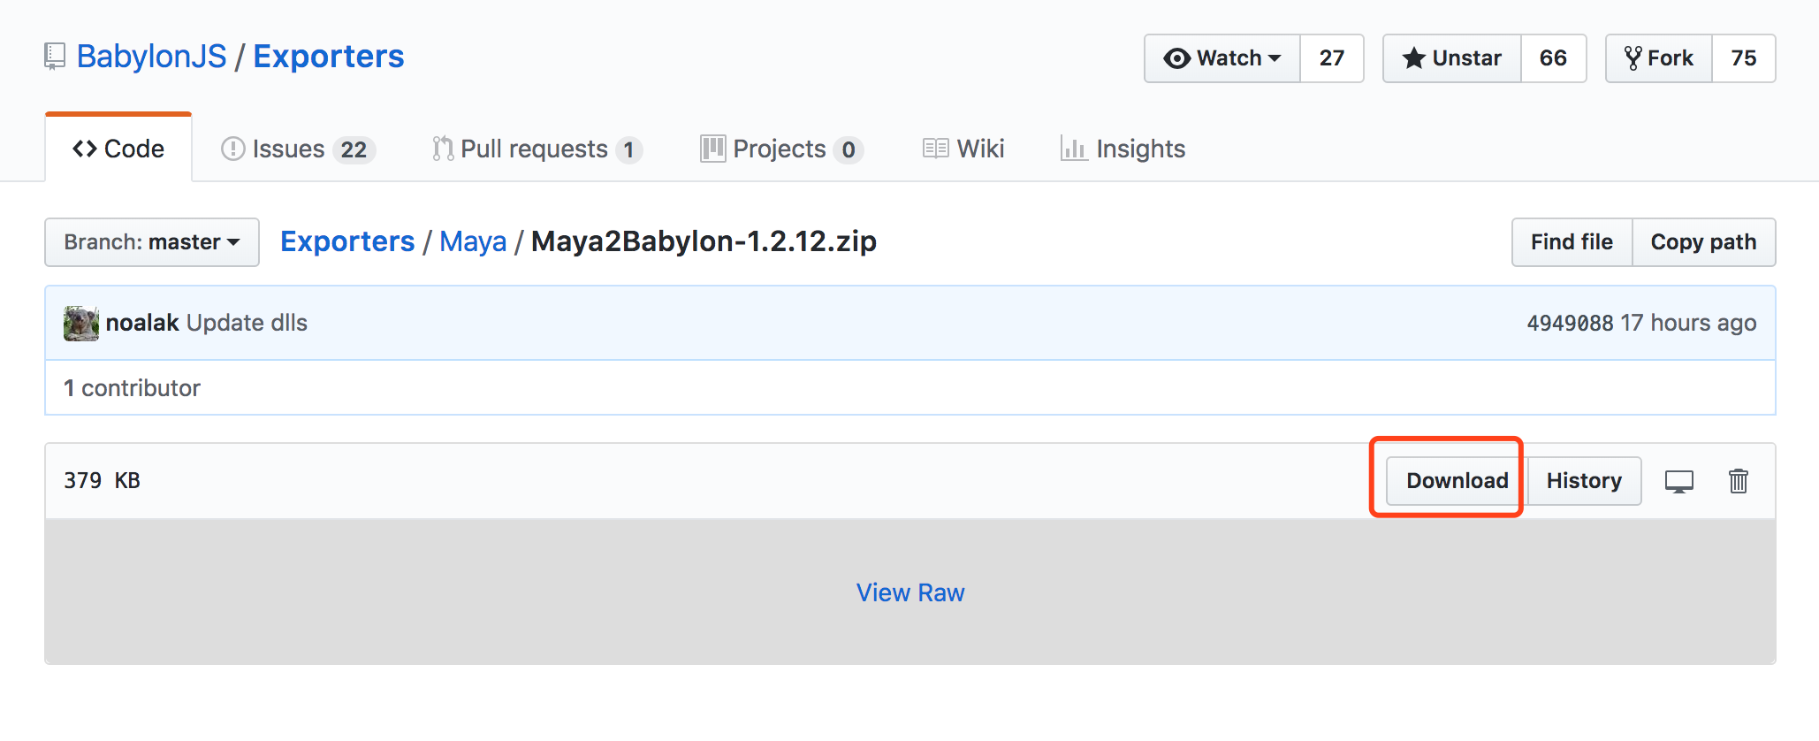Copy the file path
Viewport: 1819px width, 741px height.
pos(1703,242)
